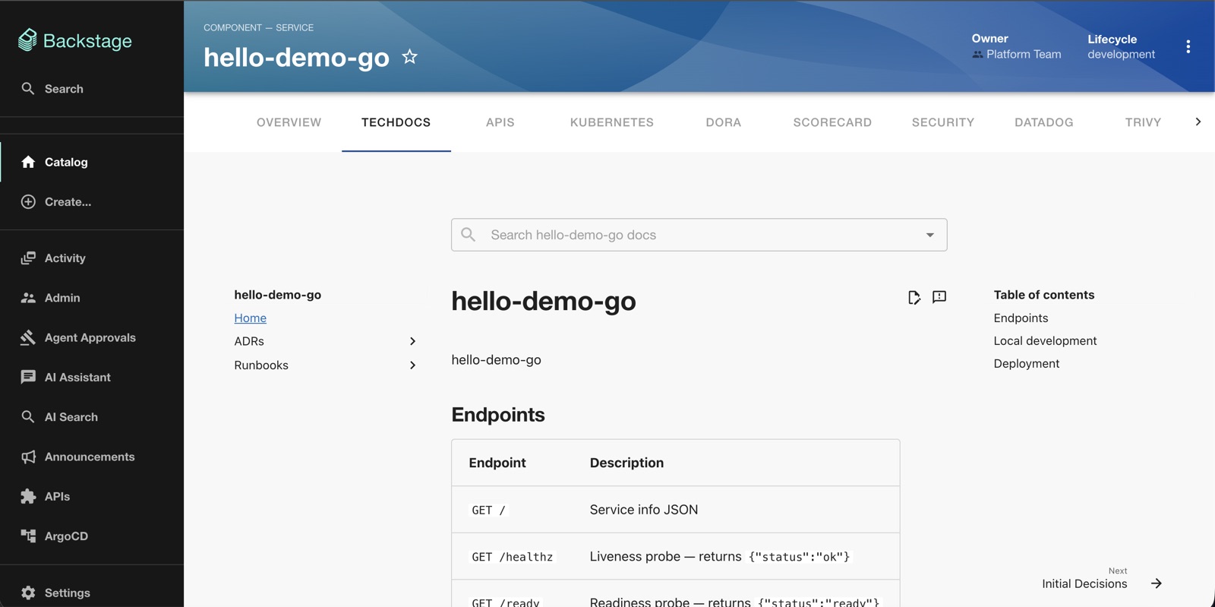
Task: Open the Admin people icon
Action: coord(28,298)
